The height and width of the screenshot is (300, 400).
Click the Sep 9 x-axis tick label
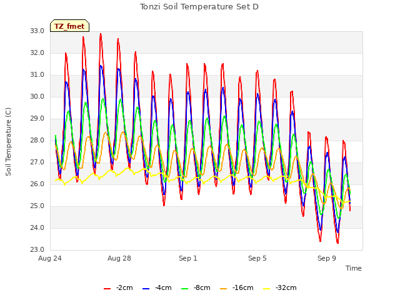[x=326, y=258]
